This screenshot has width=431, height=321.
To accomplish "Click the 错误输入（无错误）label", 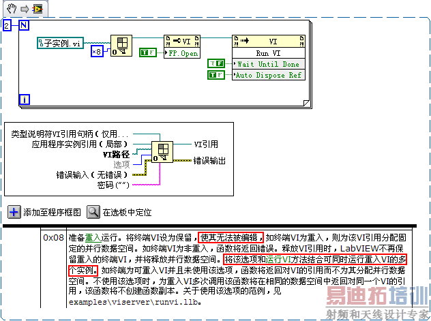I will [x=92, y=174].
